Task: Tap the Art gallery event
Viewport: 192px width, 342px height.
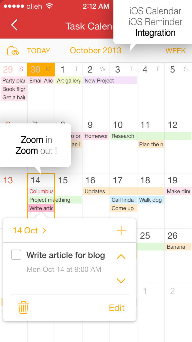Action: click(x=68, y=81)
